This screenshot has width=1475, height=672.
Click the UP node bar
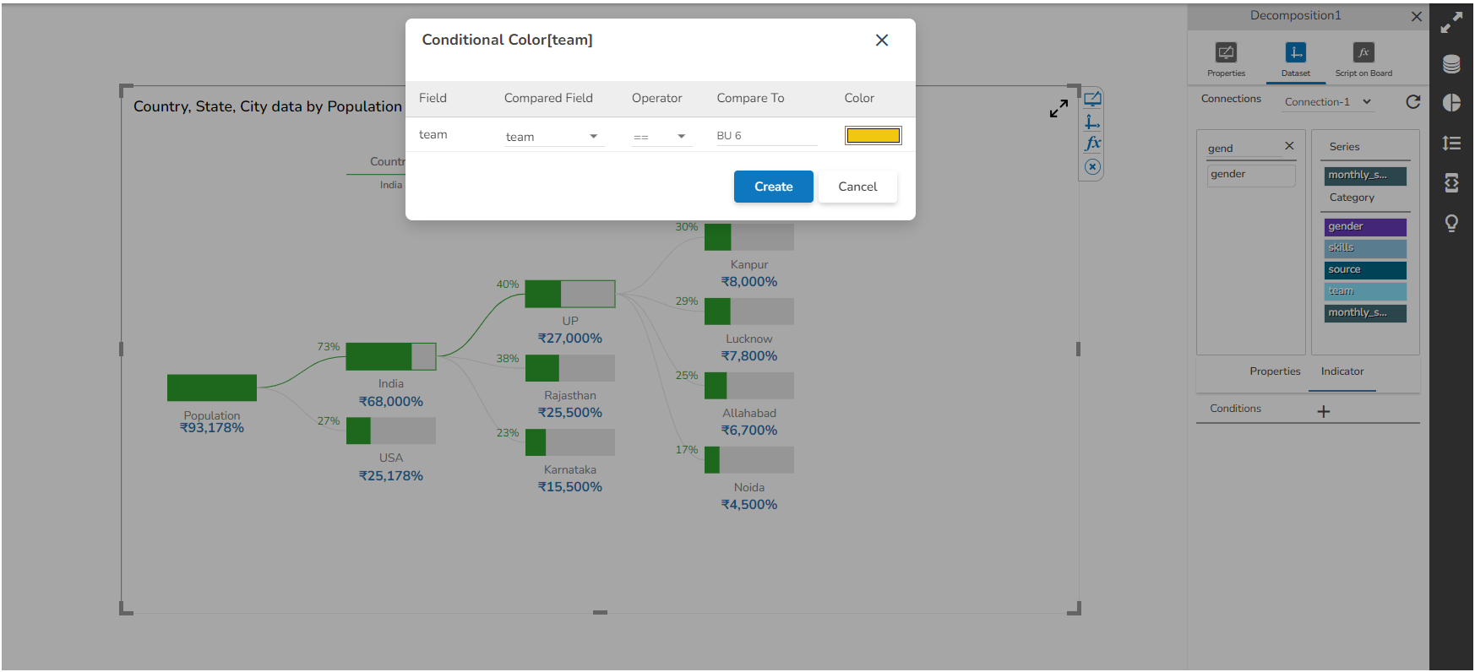570,294
